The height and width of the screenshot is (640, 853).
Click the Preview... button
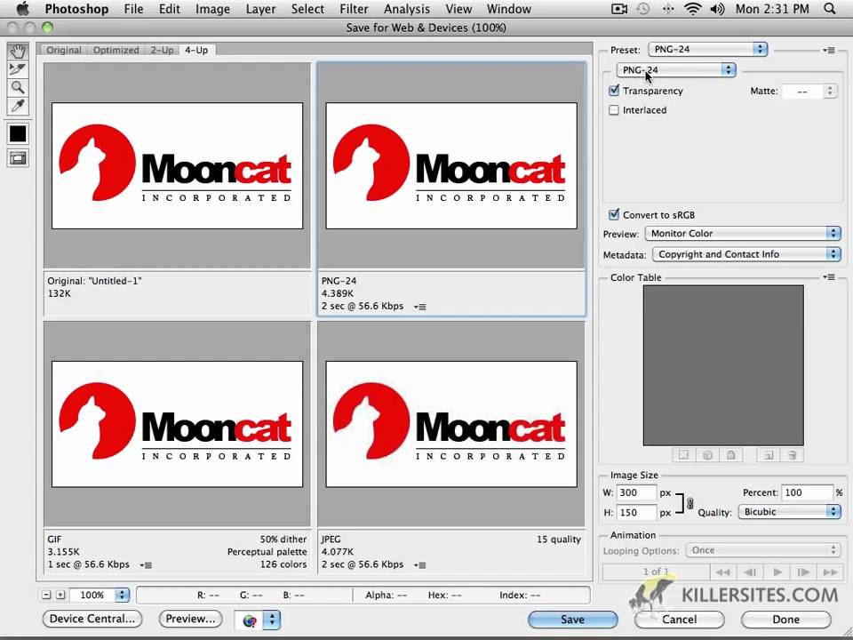coord(190,619)
